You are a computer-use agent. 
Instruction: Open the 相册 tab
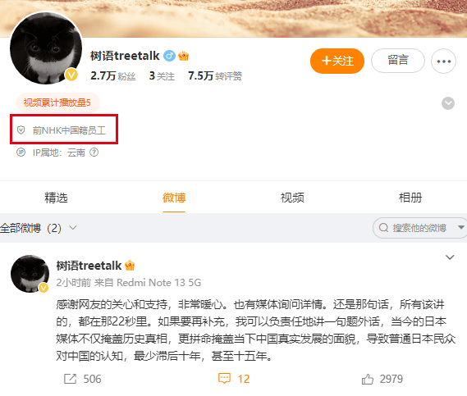[410, 198]
